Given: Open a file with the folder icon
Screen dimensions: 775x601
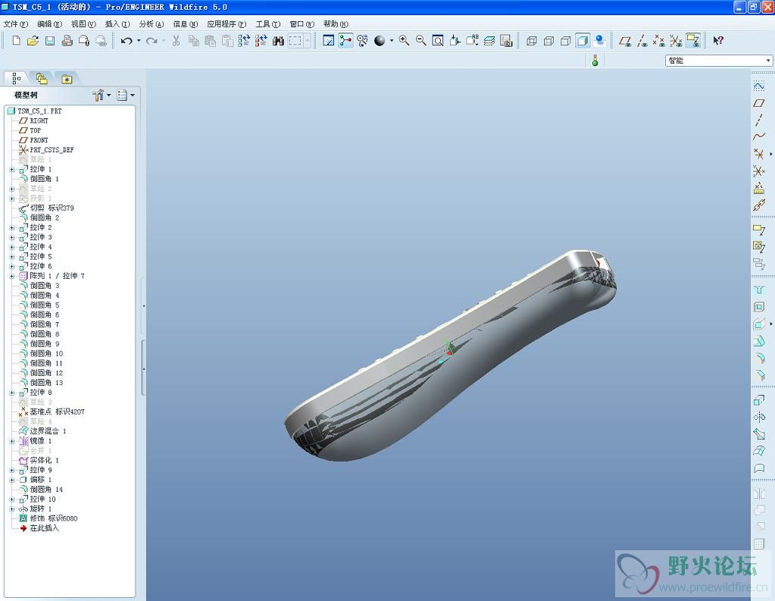Looking at the screenshot, I should pyautogui.click(x=33, y=41).
